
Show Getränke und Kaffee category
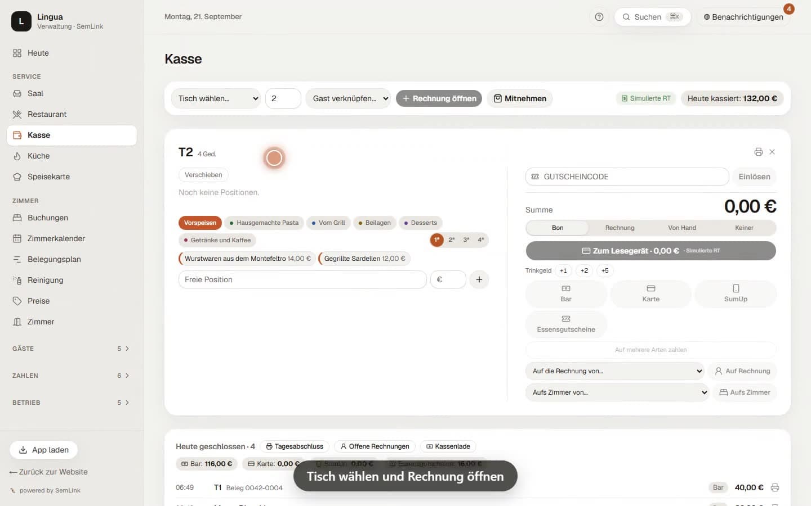(x=217, y=240)
